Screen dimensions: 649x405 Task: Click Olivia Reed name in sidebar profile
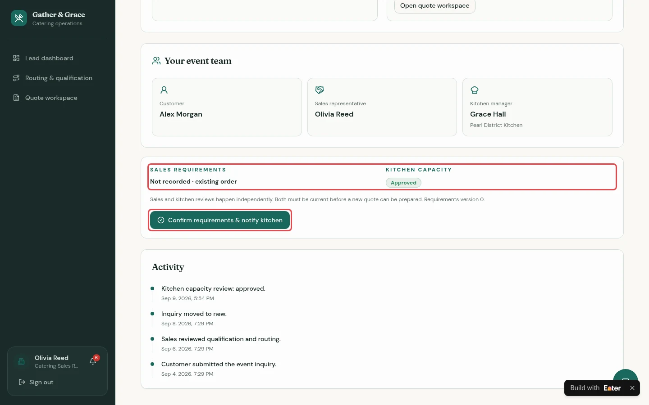pyautogui.click(x=51, y=358)
